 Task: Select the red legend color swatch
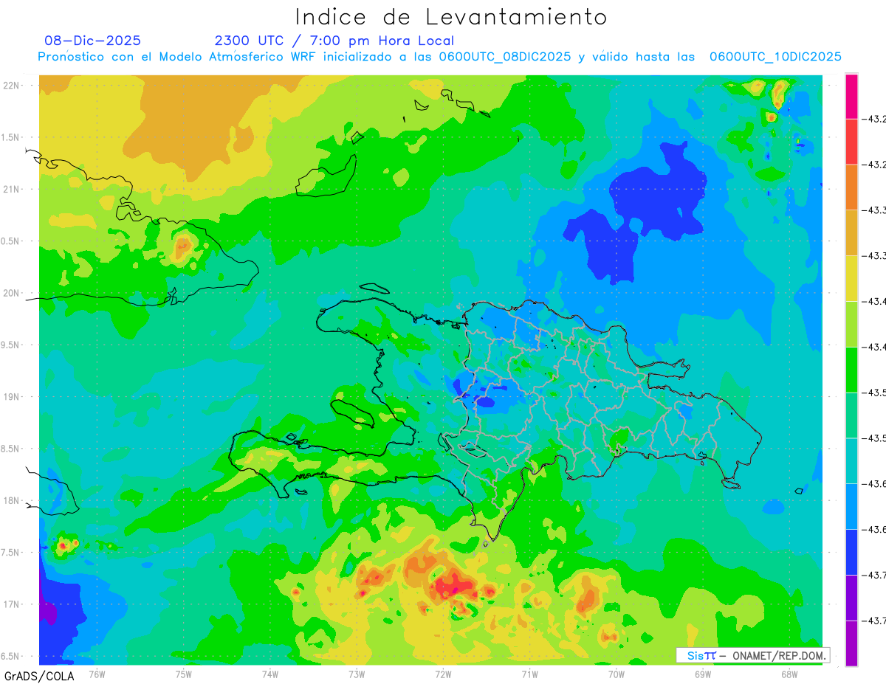[851, 142]
